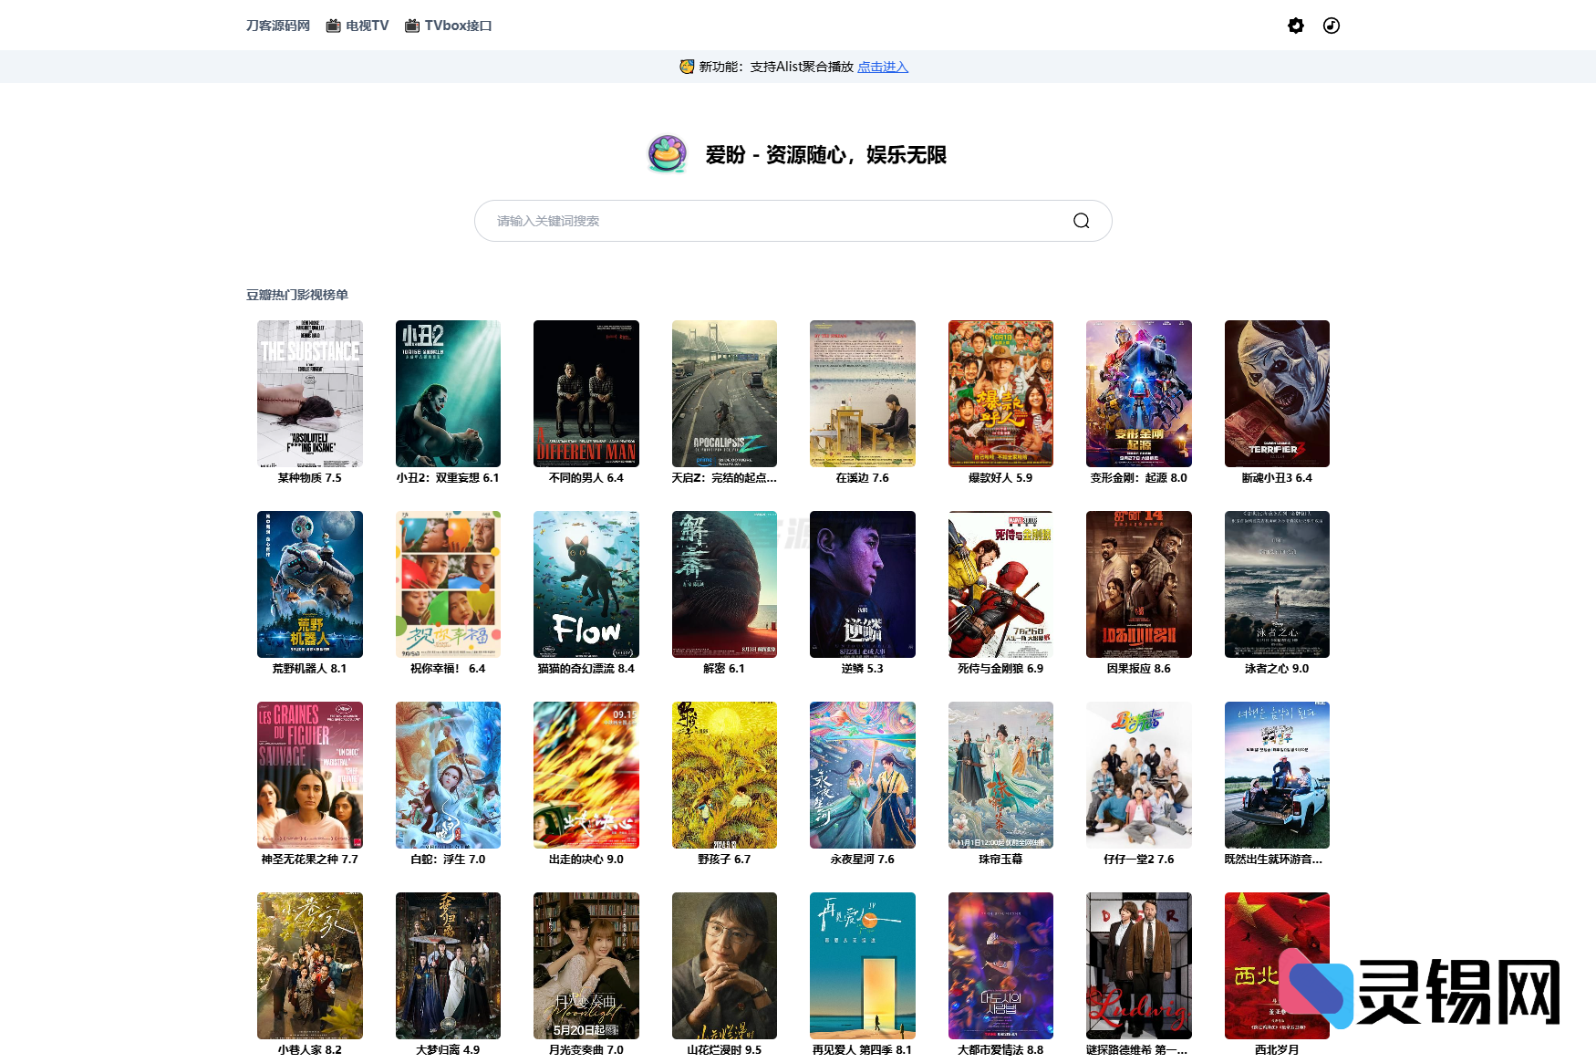Image resolution: width=1596 pixels, height=1063 pixels.
Task: Open the Flow cat movie poster
Action: click(x=586, y=584)
